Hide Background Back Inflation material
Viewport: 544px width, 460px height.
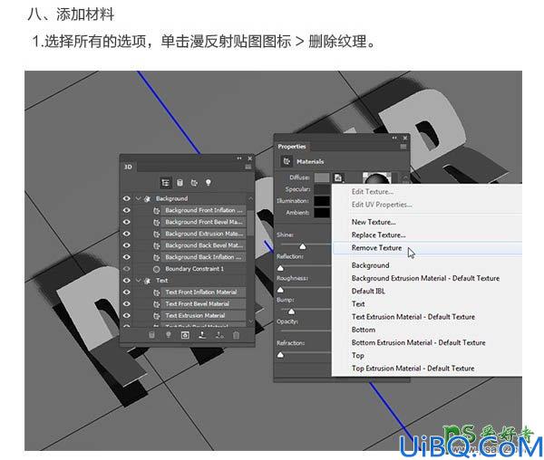tap(127, 257)
